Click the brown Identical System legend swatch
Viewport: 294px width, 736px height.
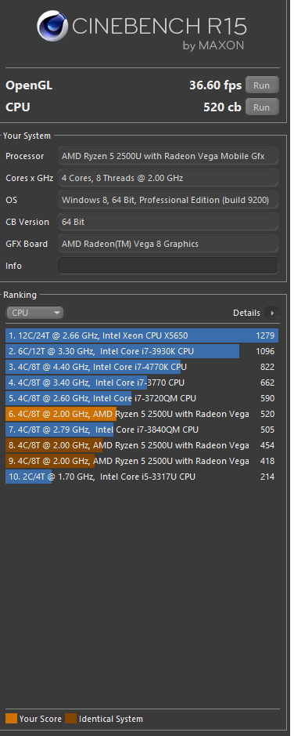click(70, 719)
